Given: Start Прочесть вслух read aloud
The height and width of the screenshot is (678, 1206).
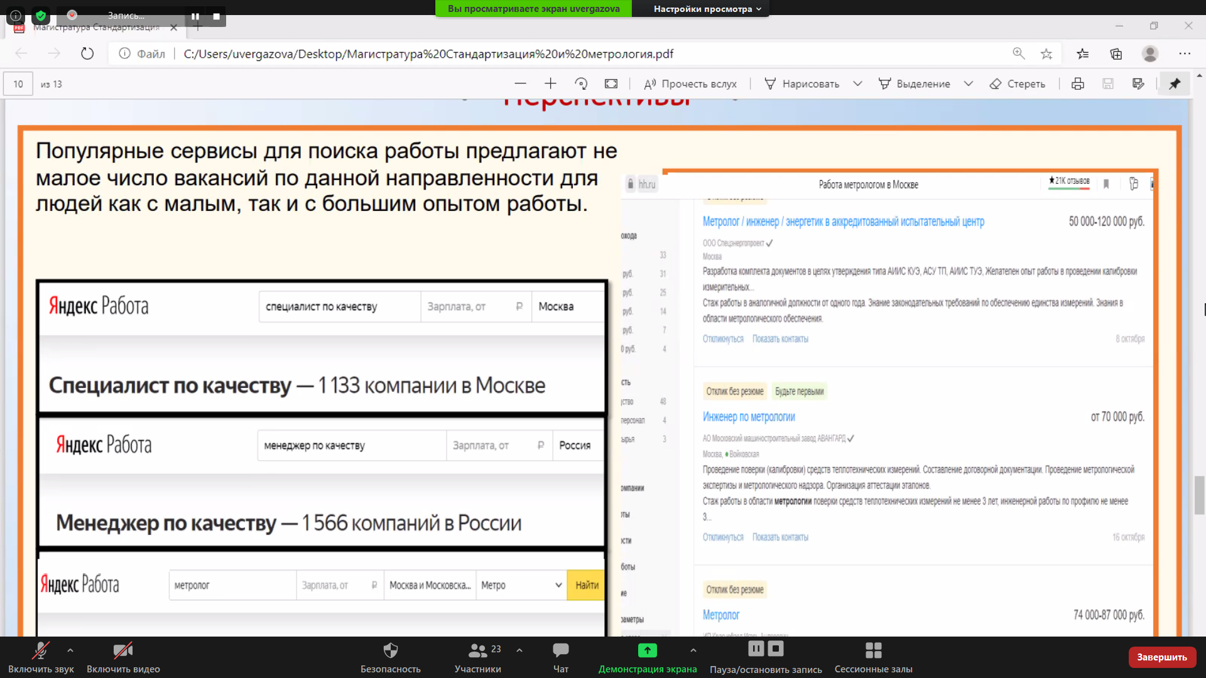Looking at the screenshot, I should pos(690,83).
